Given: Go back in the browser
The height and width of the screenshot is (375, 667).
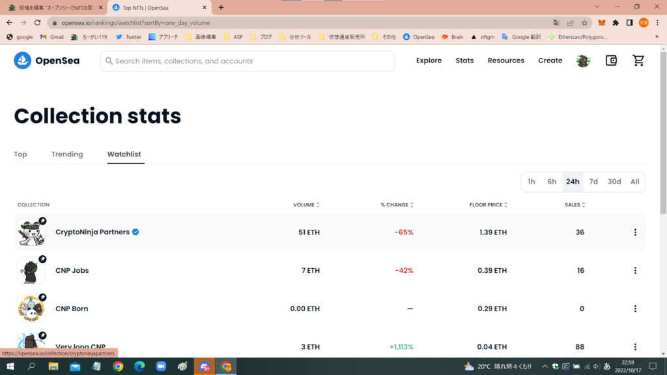Looking at the screenshot, I should pos(9,23).
